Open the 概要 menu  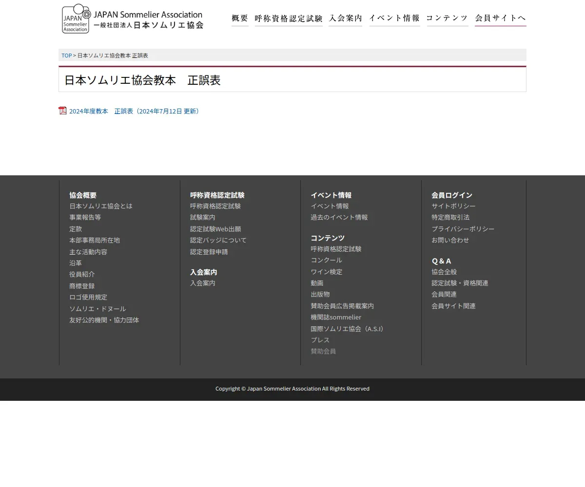pyautogui.click(x=240, y=19)
